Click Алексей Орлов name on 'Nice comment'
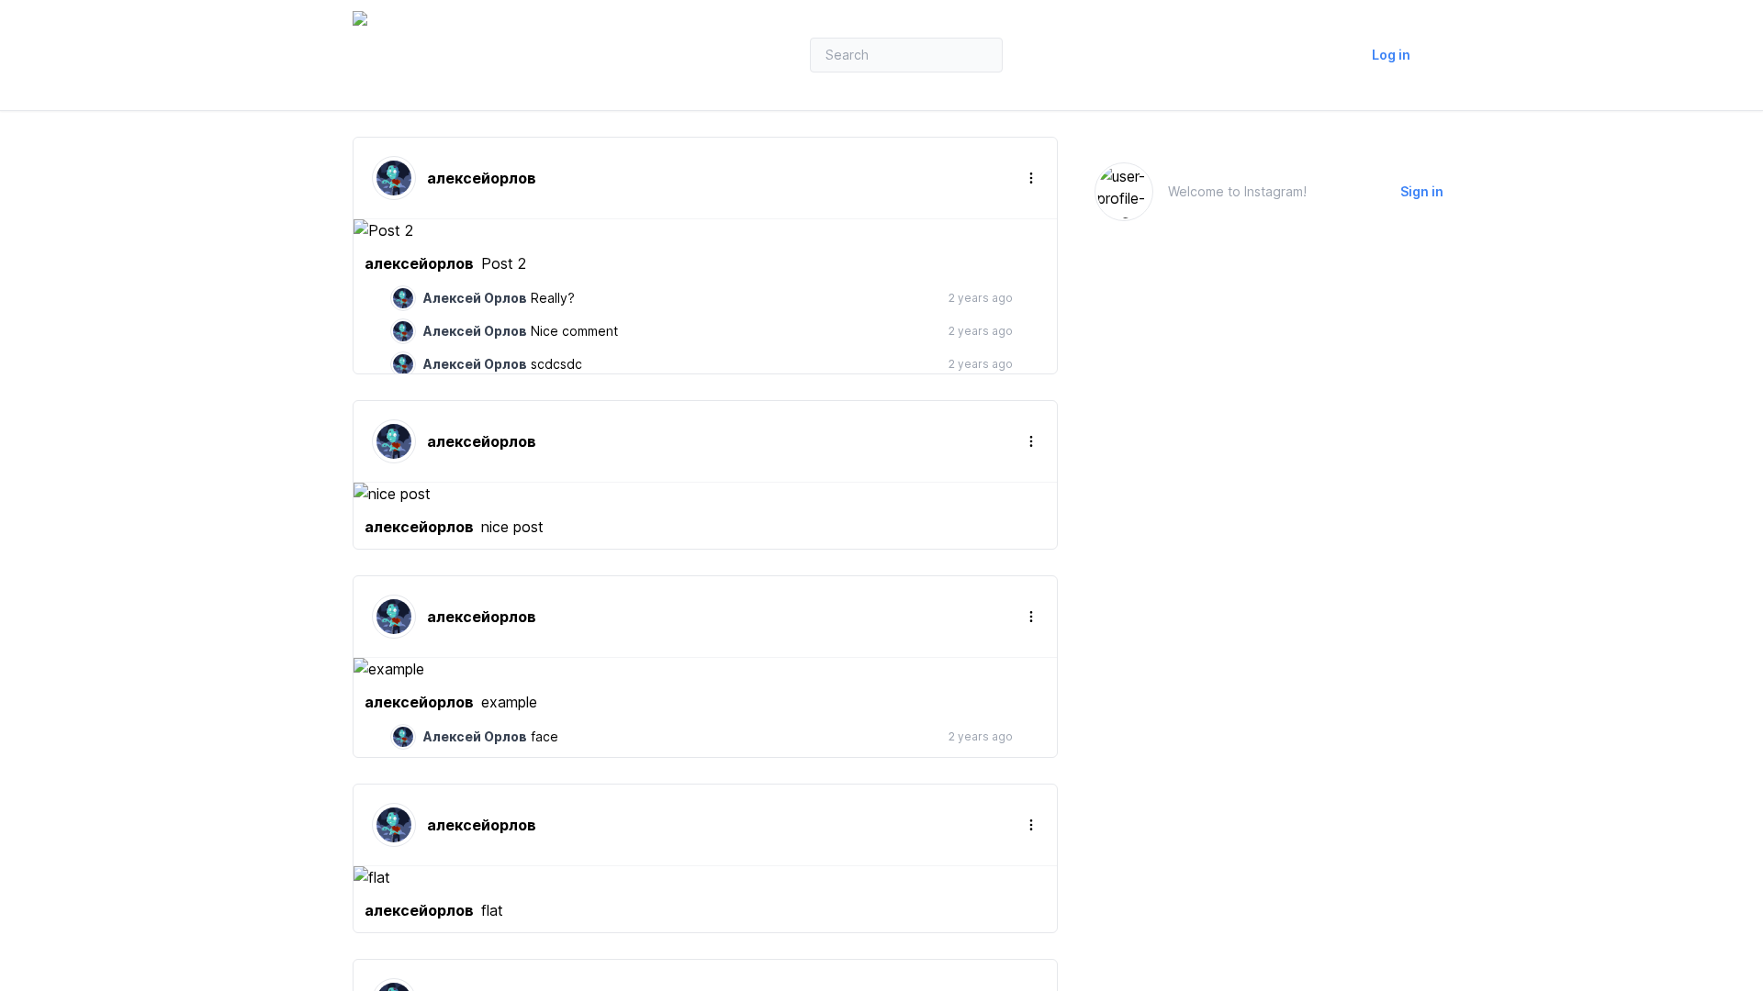Image resolution: width=1763 pixels, height=991 pixels. pos(475,331)
